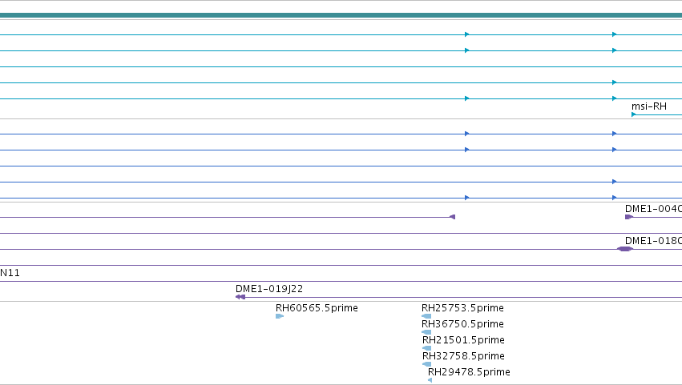Select the DME1-018C feature label
Screen dimensions: 682x385
[x=653, y=241]
